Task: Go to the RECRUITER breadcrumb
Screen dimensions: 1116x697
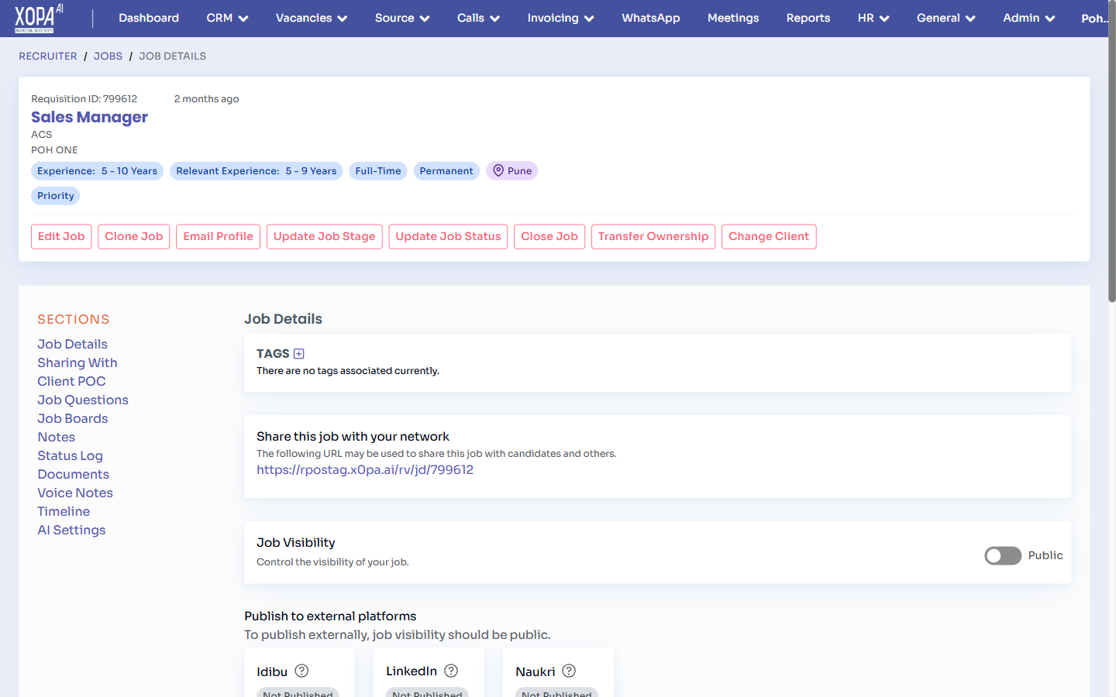Action: coord(48,57)
